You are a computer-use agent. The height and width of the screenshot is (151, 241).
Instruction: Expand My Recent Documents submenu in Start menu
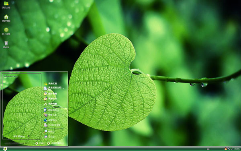click(54, 88)
